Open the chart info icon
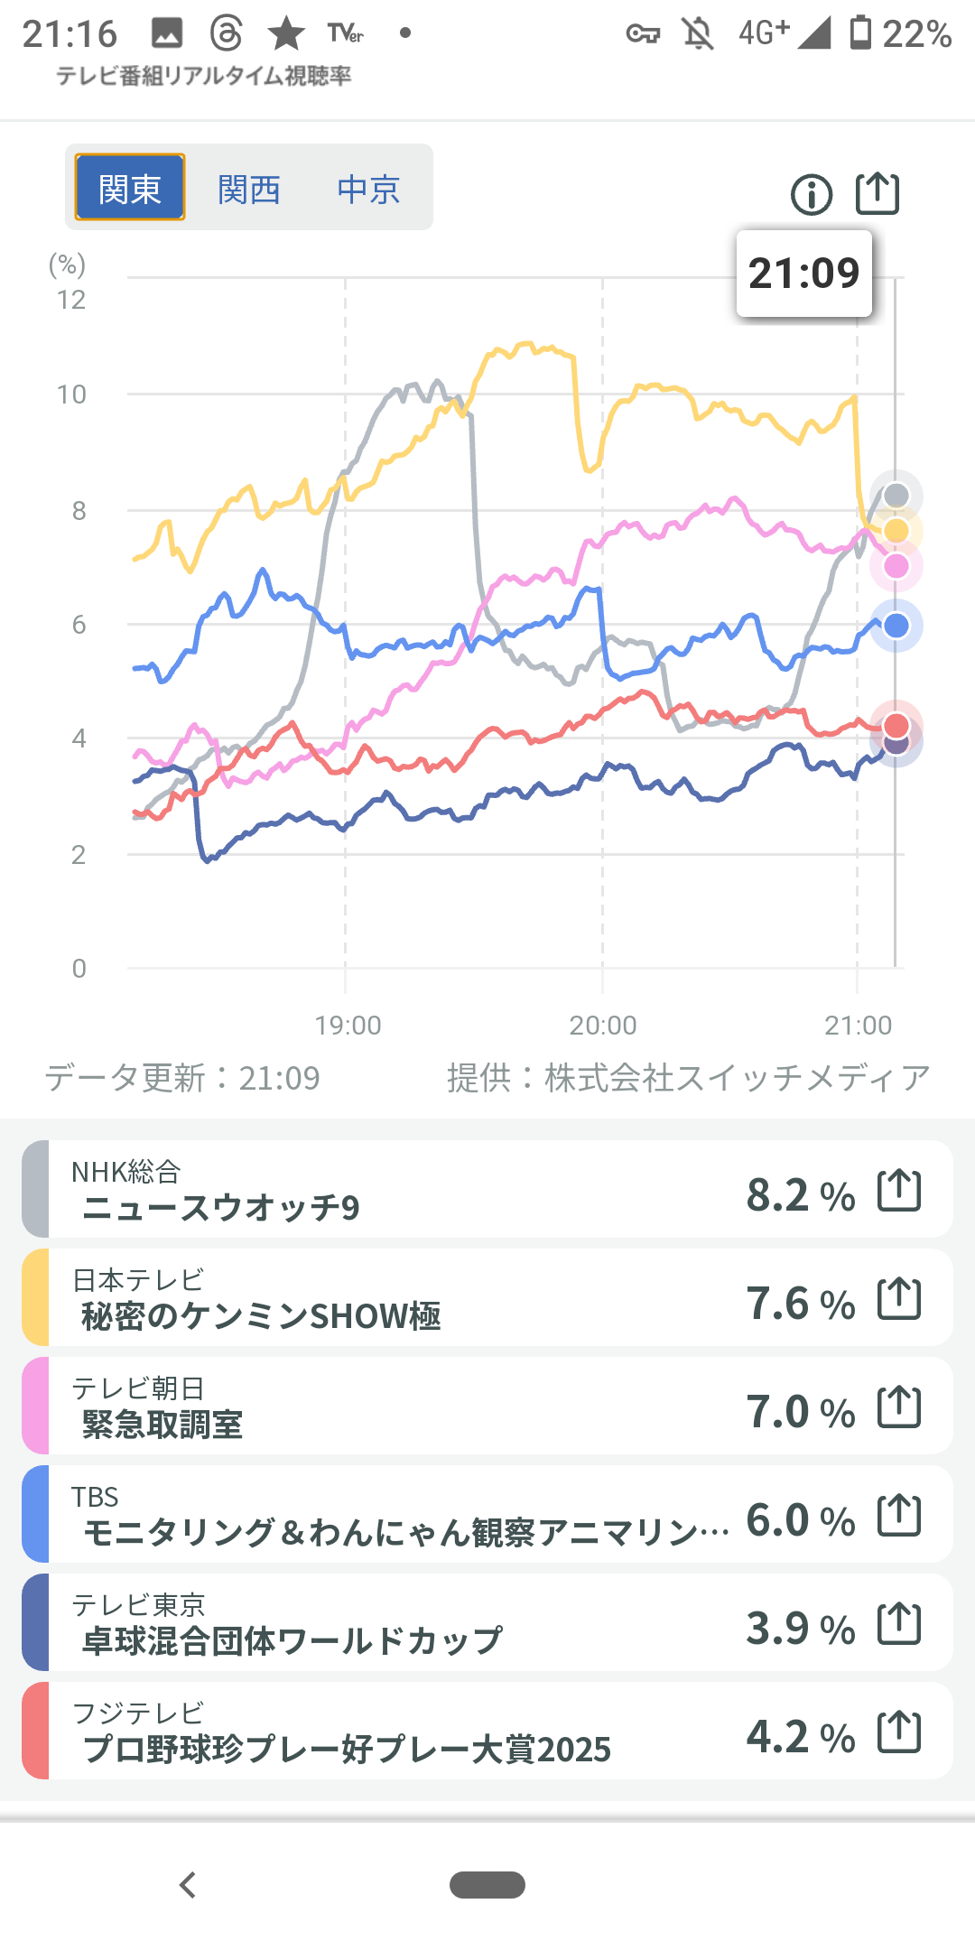 811,194
